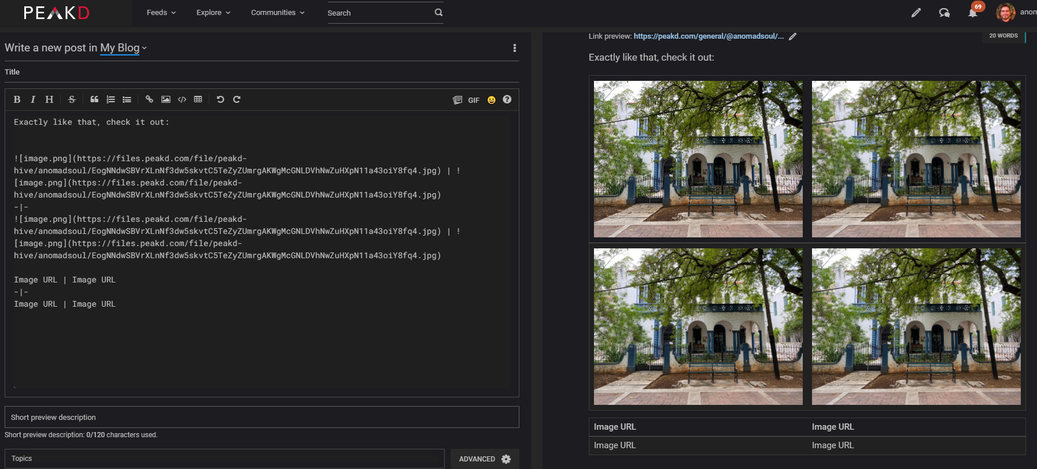Insert an image via toolbar icon
The width and height of the screenshot is (1037, 469).
pos(165,99)
